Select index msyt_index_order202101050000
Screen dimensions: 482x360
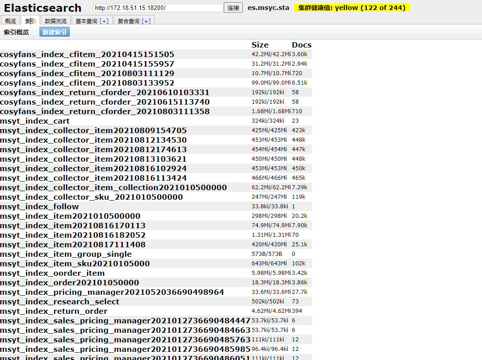(x=69, y=283)
